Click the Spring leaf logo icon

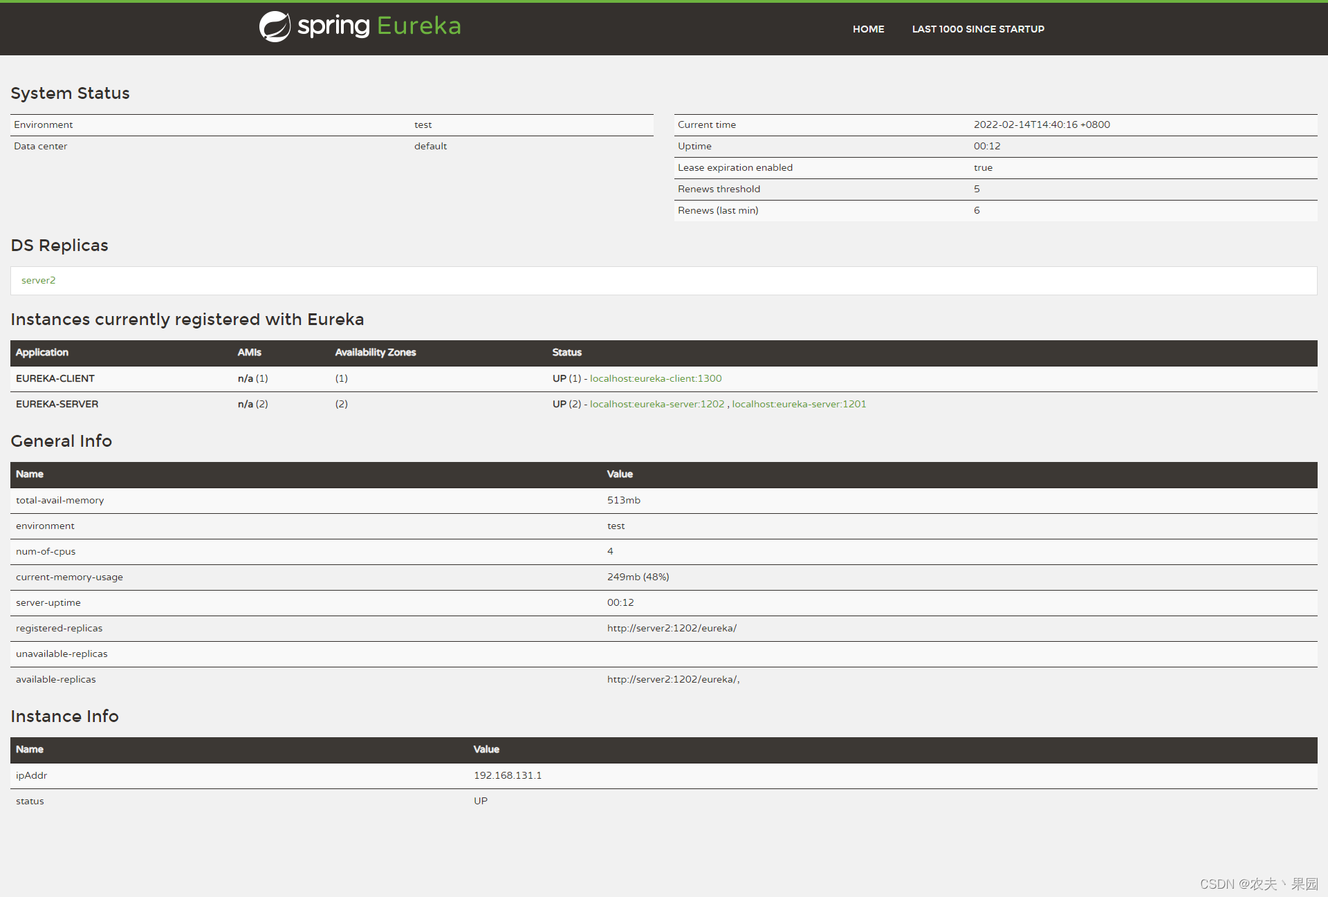click(275, 27)
